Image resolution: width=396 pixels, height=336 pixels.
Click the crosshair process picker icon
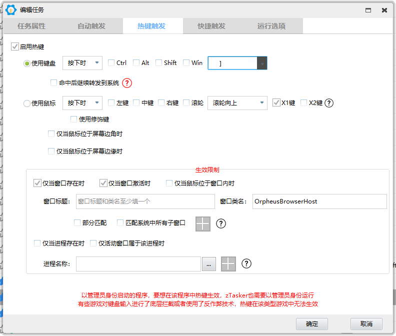pos(228,263)
